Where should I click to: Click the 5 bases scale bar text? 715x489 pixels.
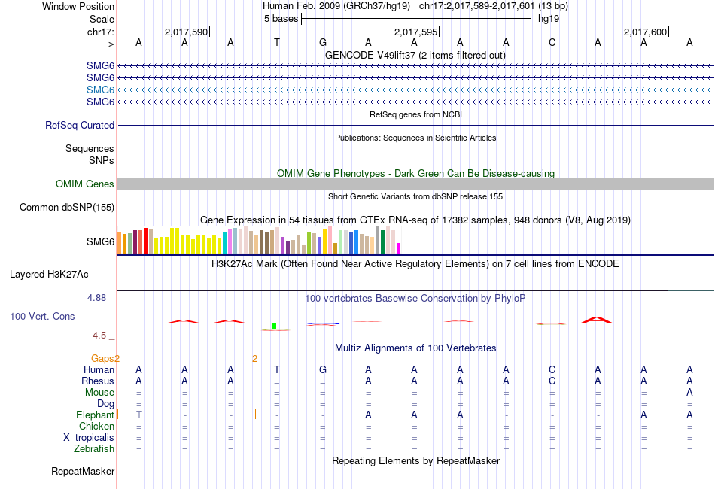point(281,19)
